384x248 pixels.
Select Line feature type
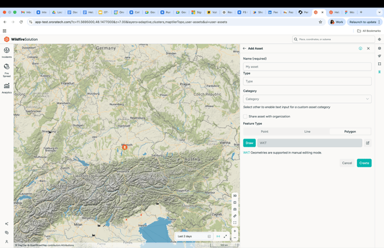pyautogui.click(x=307, y=132)
